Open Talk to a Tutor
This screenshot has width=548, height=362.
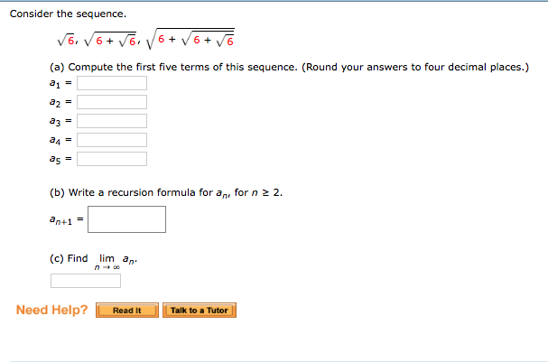tap(199, 311)
